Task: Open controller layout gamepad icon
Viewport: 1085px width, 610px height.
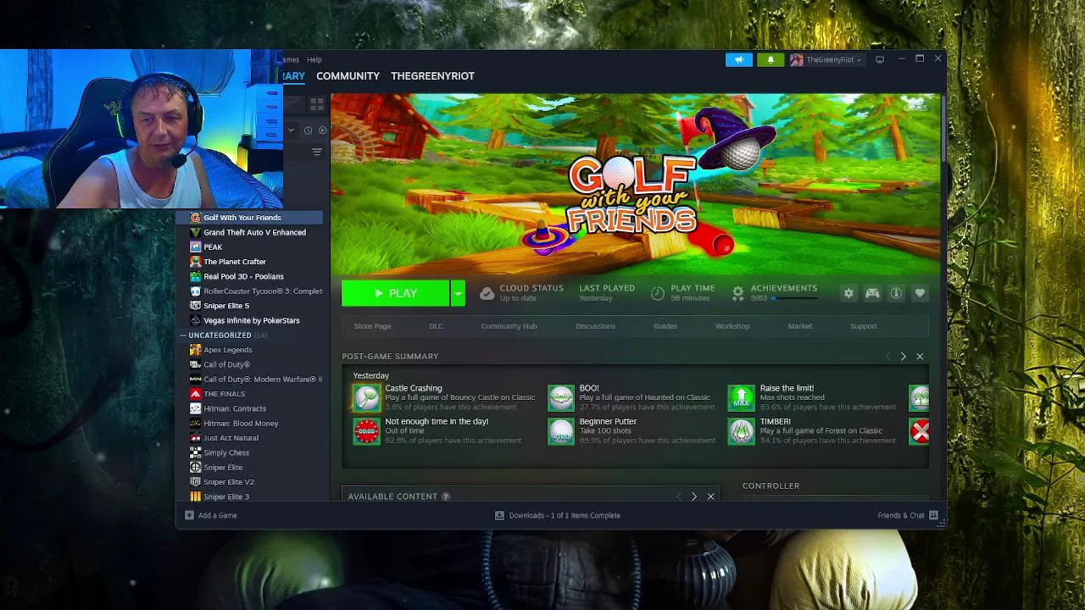Action: pyautogui.click(x=872, y=293)
